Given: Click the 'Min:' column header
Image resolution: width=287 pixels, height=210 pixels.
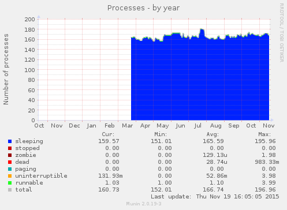Looking at the screenshot, I should (161, 134).
